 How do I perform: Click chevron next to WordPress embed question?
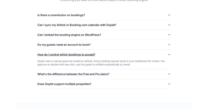tap(169, 35)
